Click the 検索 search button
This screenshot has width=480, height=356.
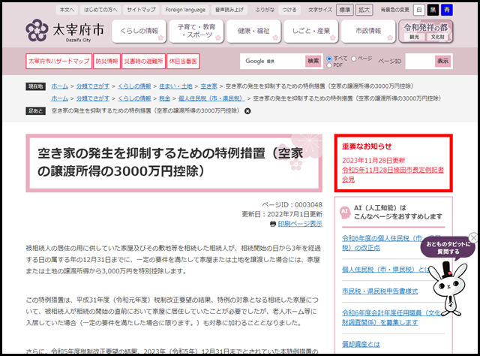[313, 61]
